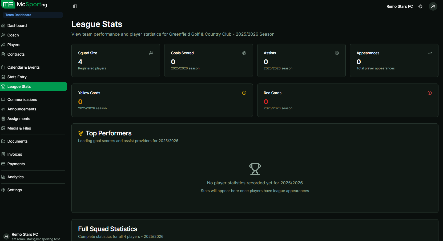Go to Calendar & Events
443x241 pixels.
click(23, 67)
